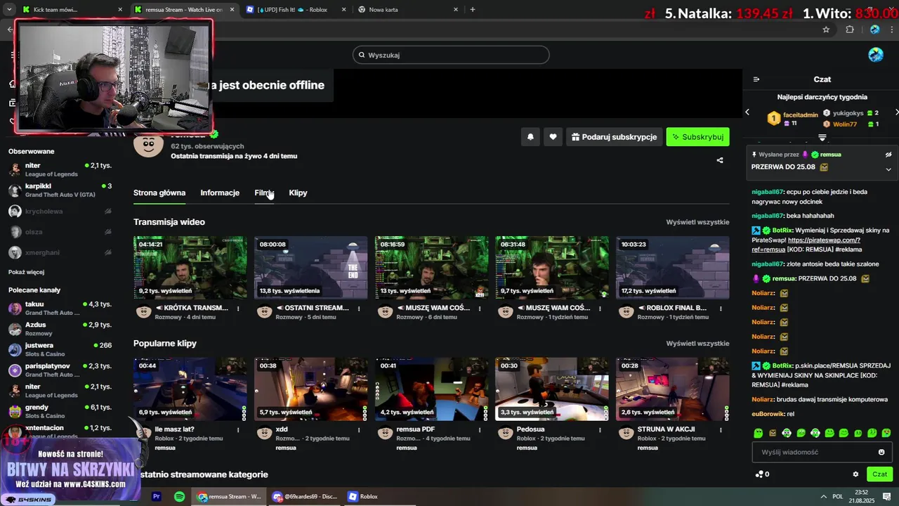
Task: Open chat settings gear icon
Action: coord(855,474)
